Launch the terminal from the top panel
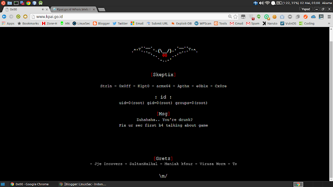The width and height of the screenshot is (333, 187). (16, 3)
